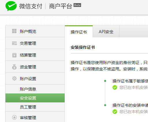
Task: Click the fund management money bag icon
Action: pyautogui.click(x=14, y=67)
